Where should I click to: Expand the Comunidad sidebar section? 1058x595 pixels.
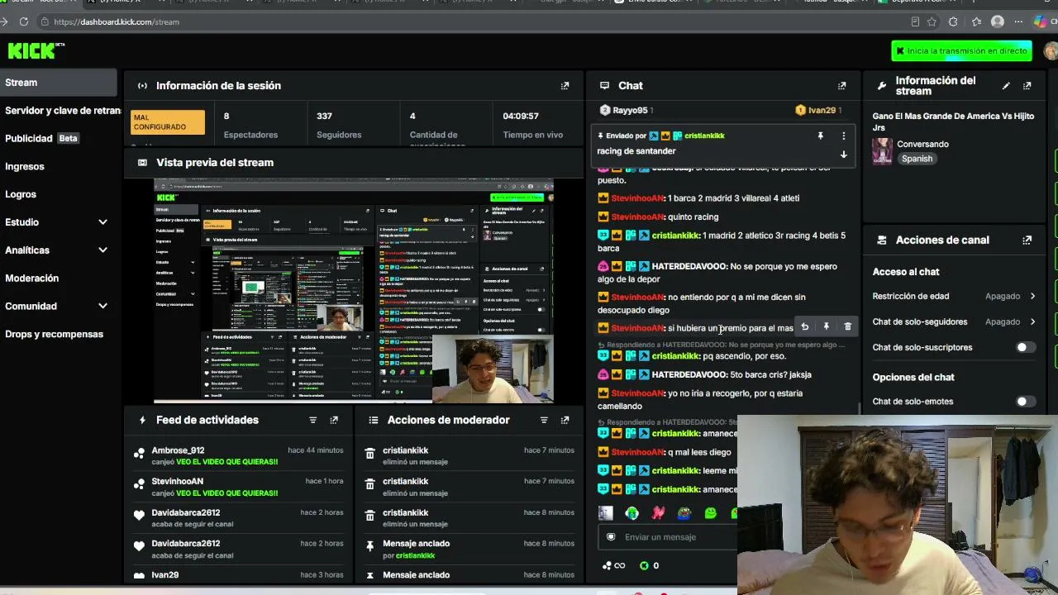click(x=102, y=307)
